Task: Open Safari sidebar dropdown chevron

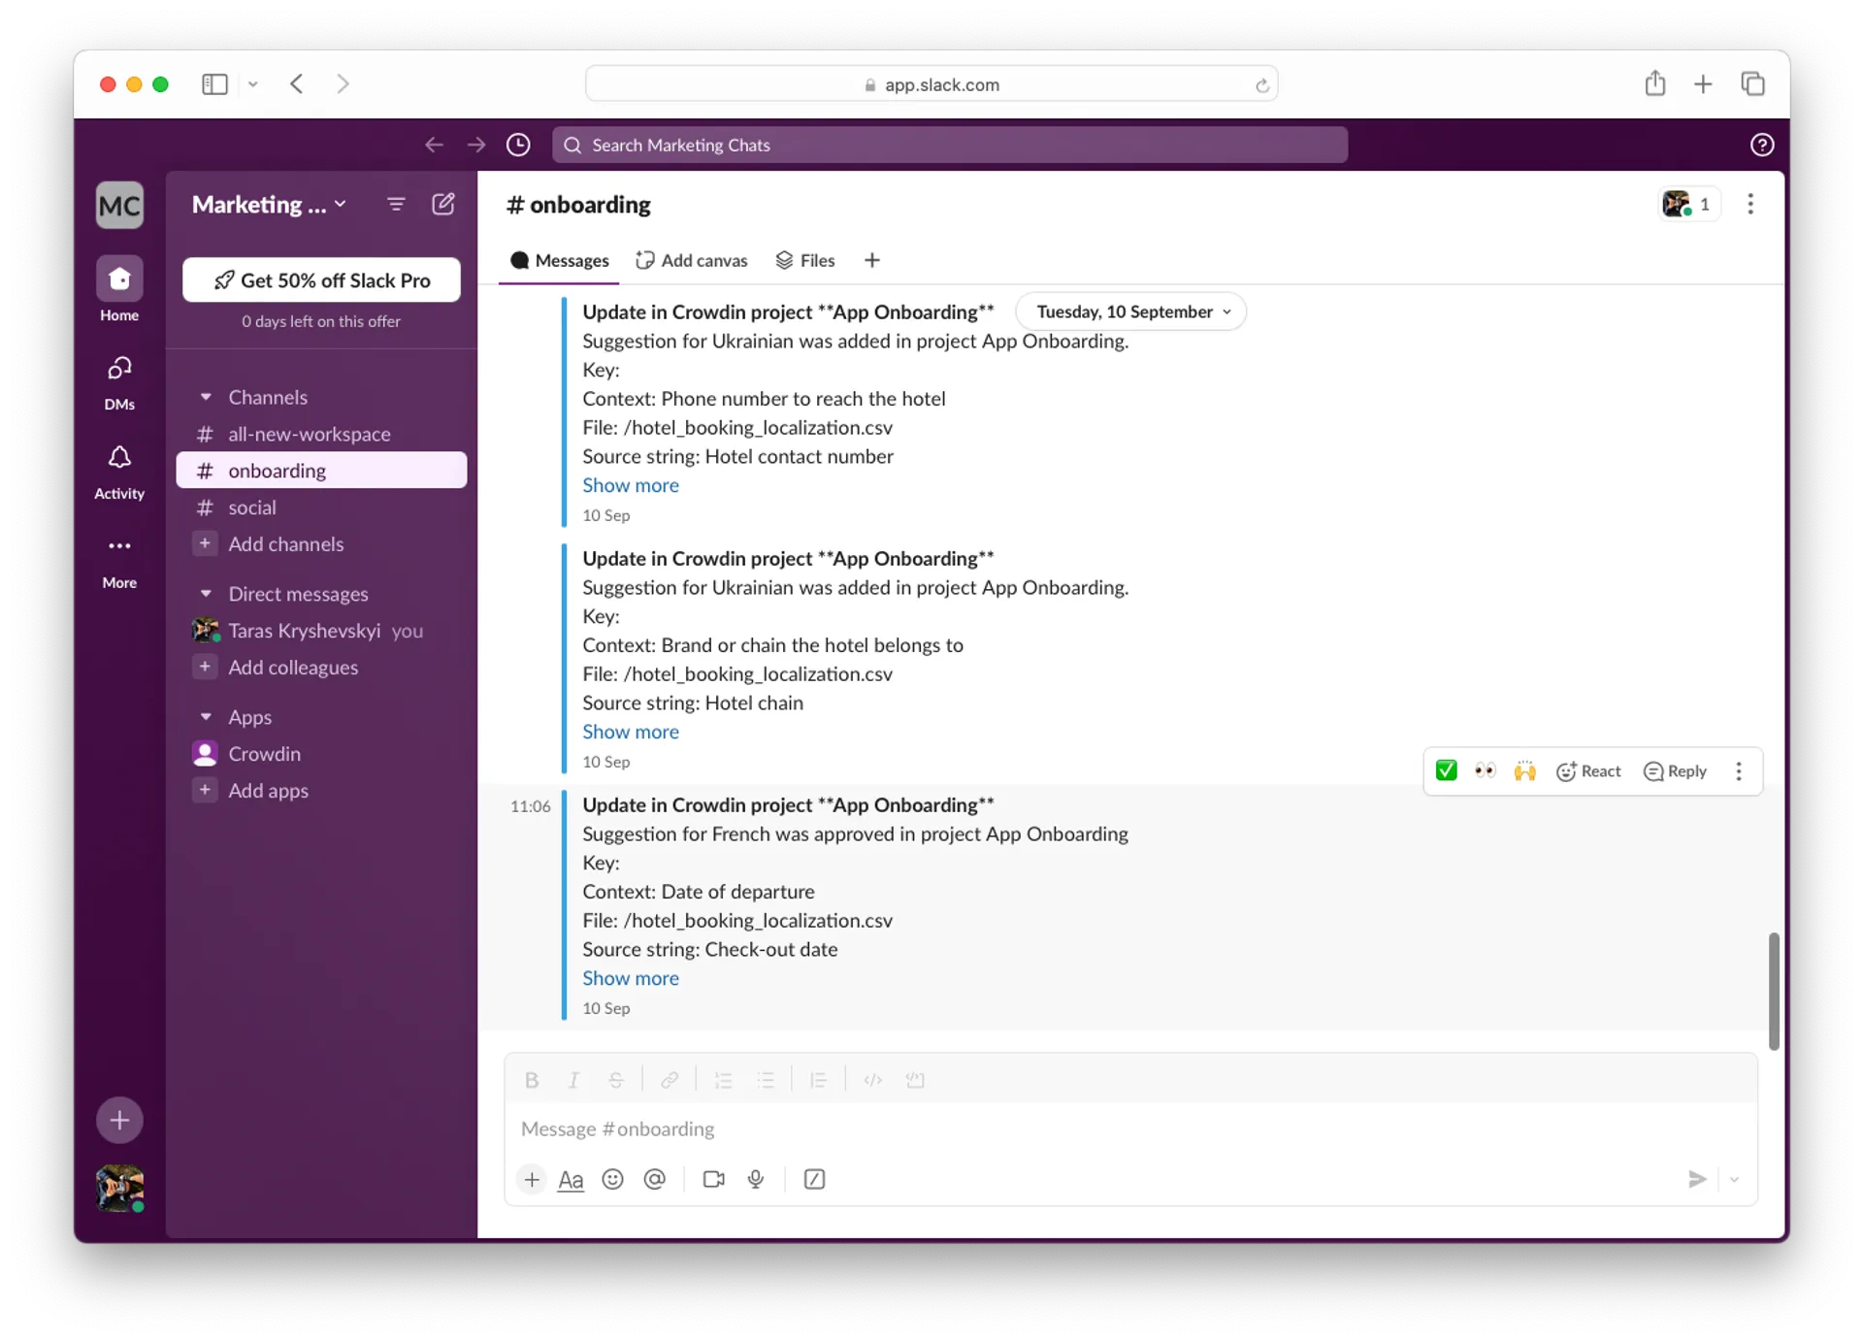Action: [x=253, y=84]
